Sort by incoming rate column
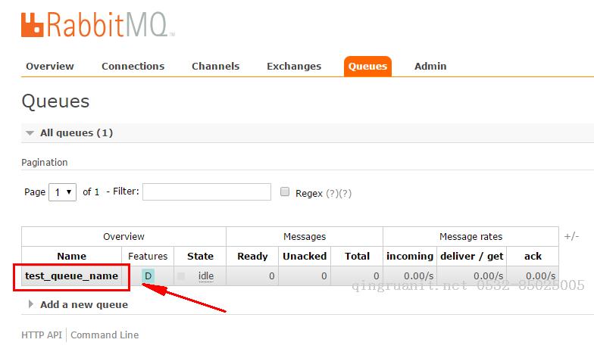 point(410,256)
